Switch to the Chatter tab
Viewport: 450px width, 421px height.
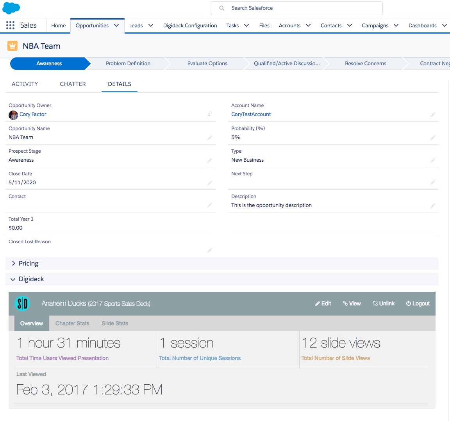[73, 84]
